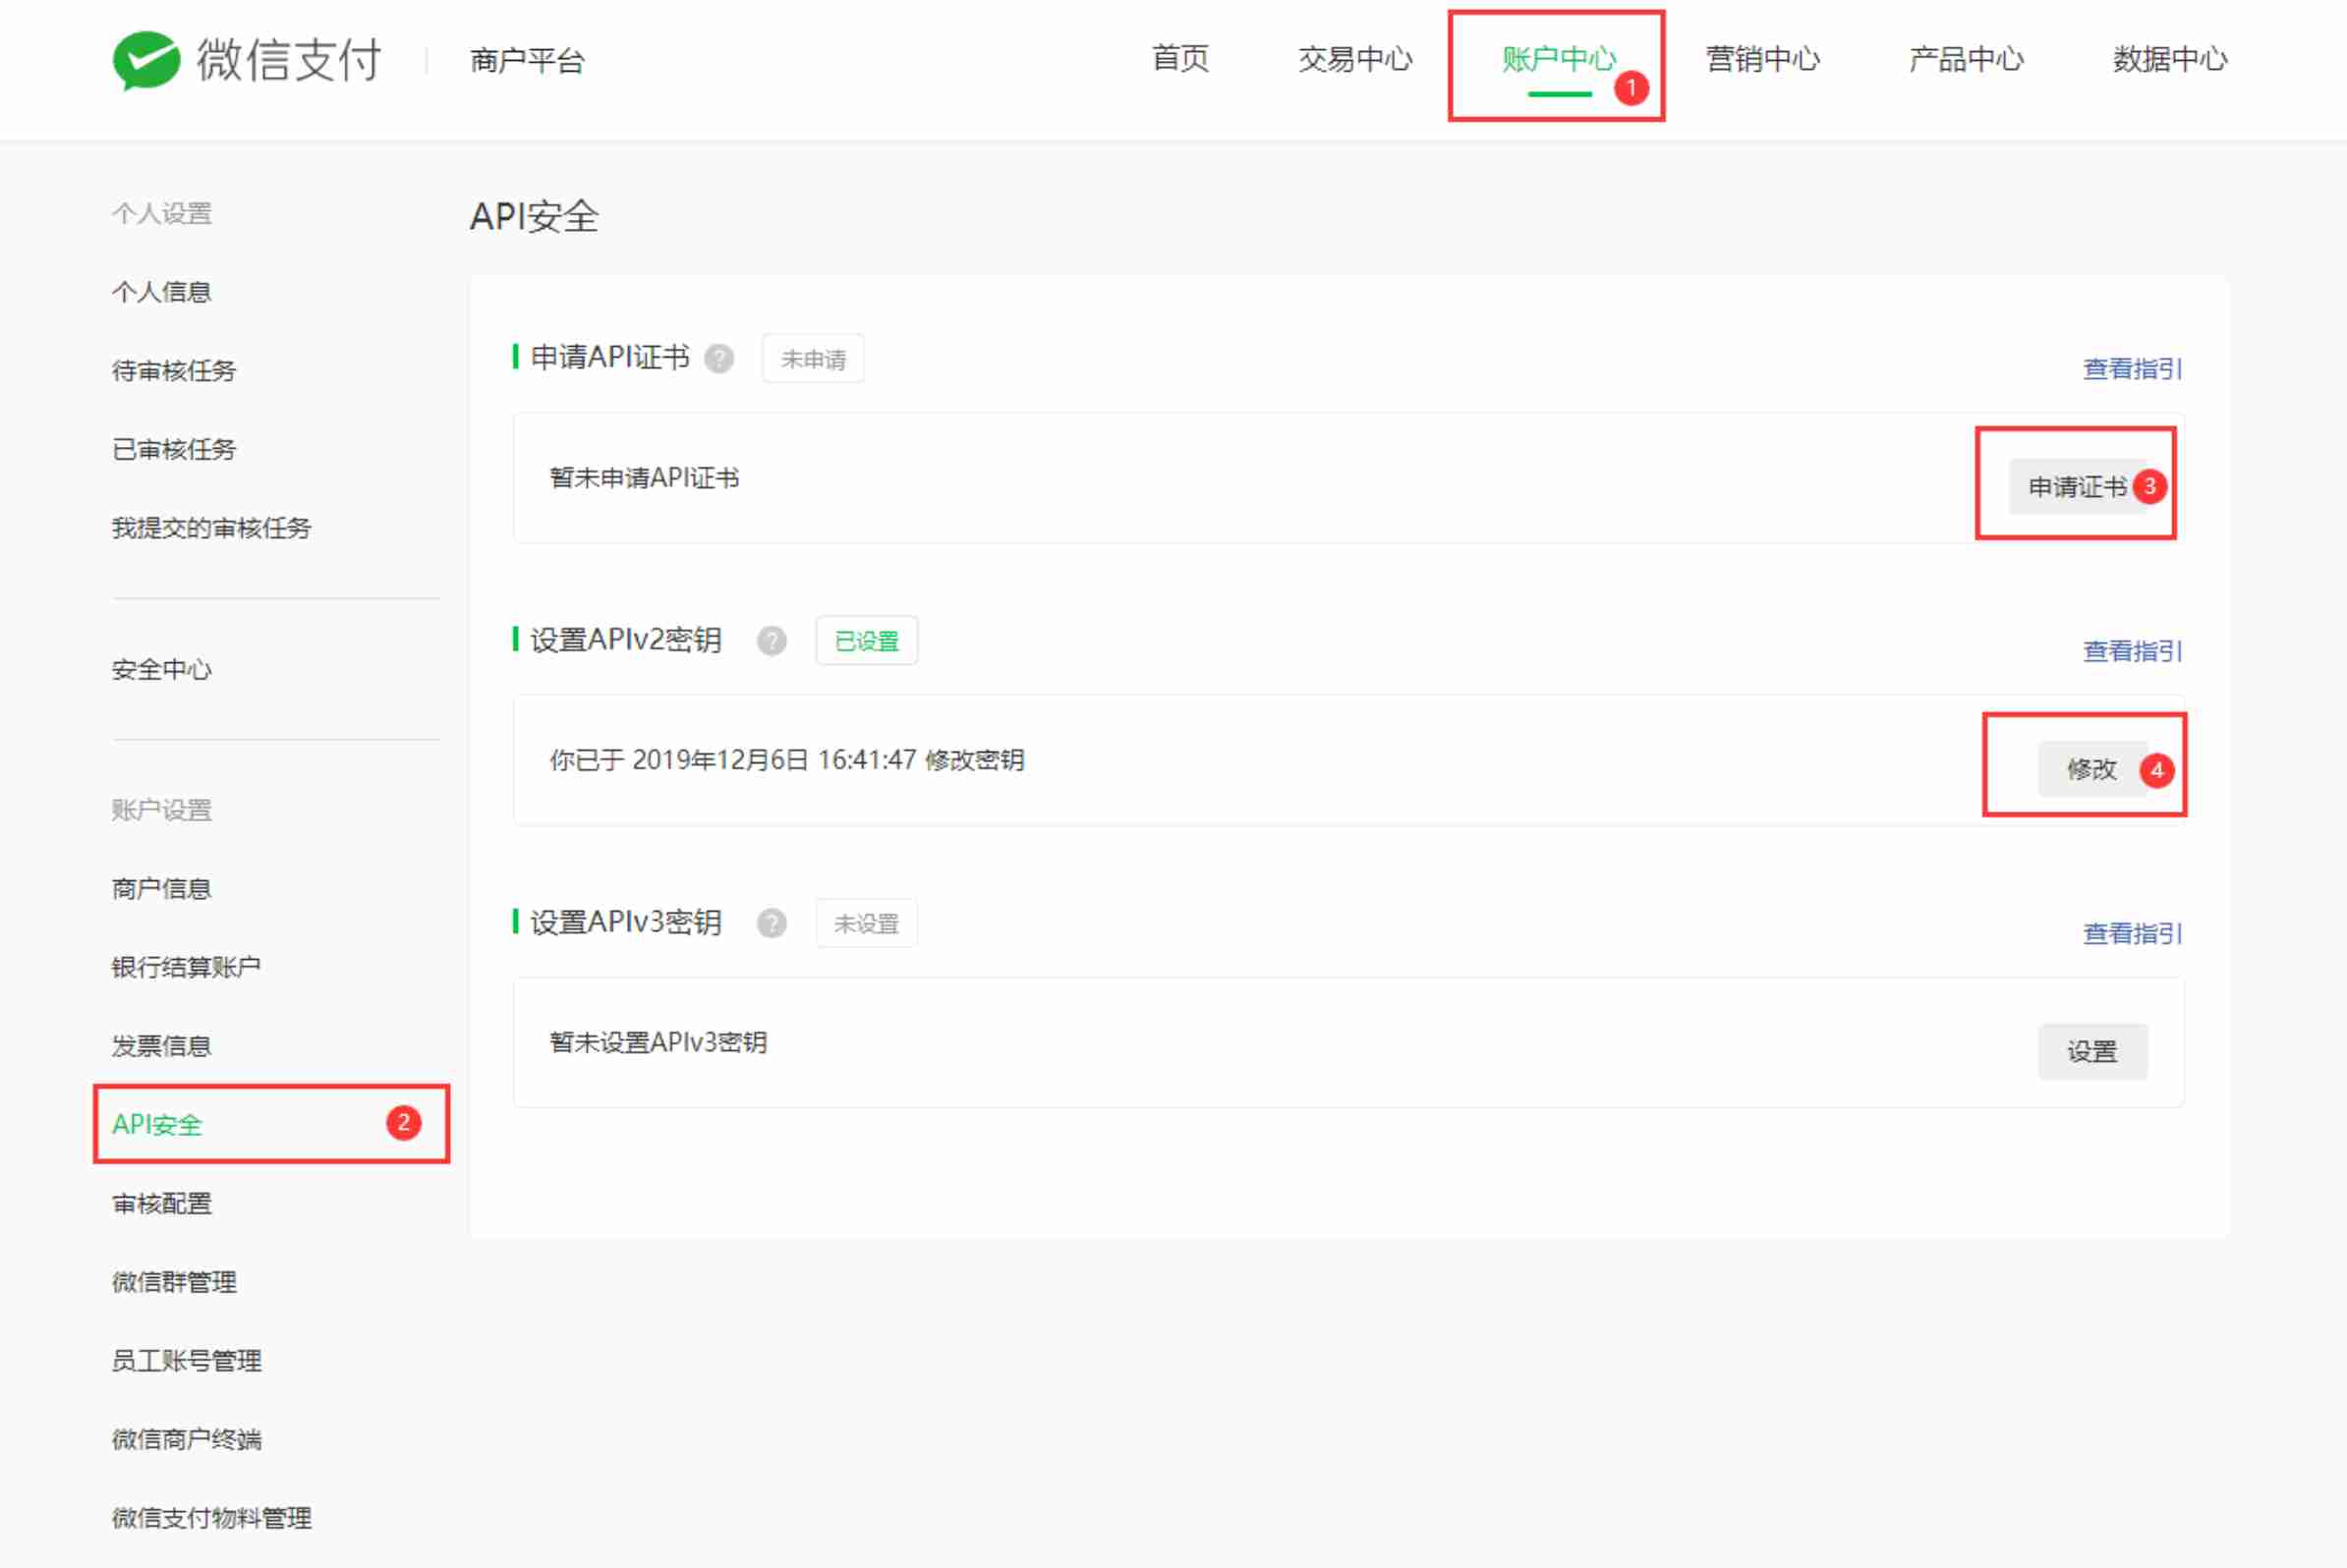Open 营销中心 navigation tab

click(x=1762, y=60)
